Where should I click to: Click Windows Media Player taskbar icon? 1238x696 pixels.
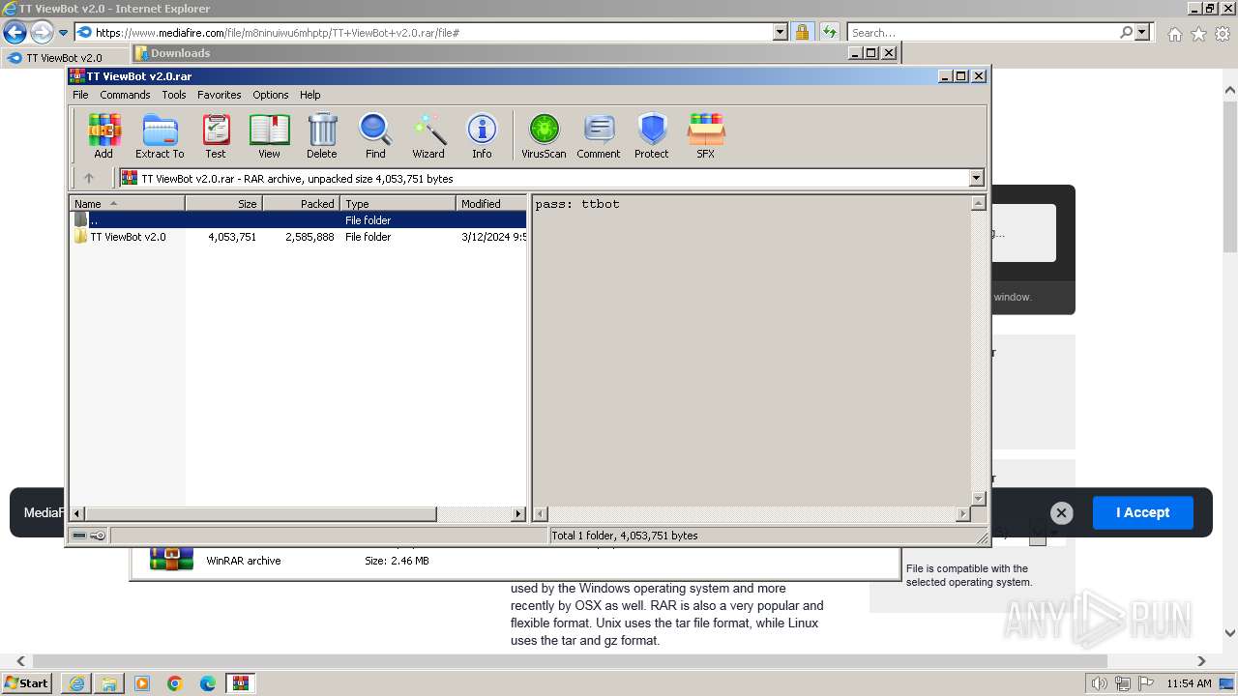[142, 683]
